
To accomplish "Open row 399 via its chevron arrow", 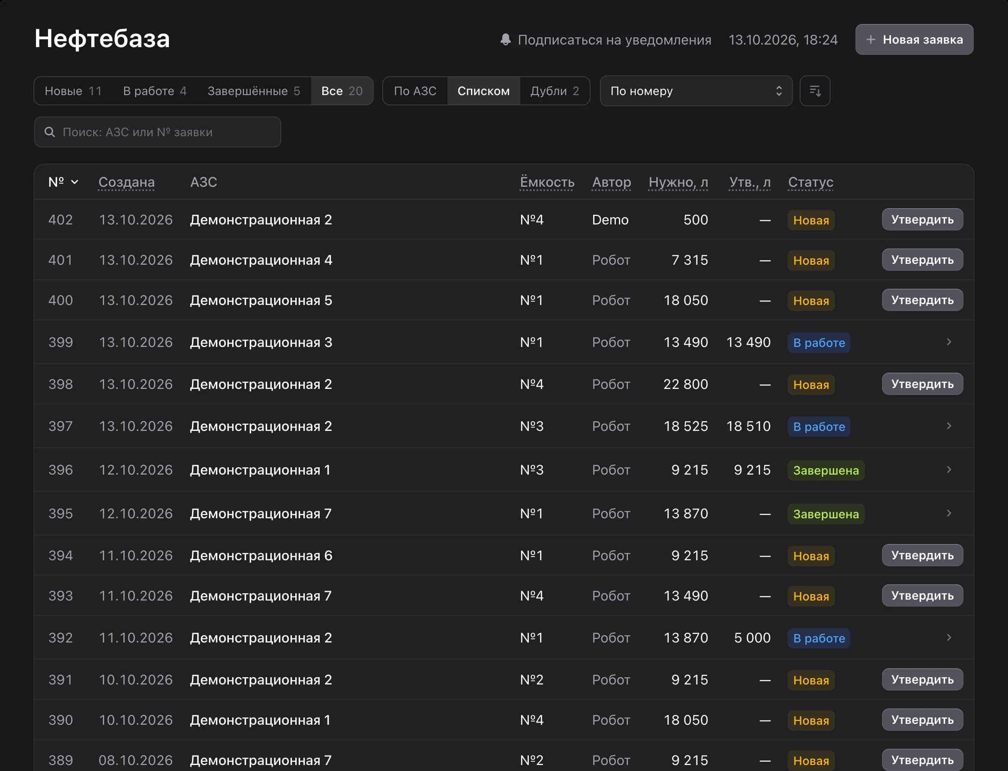I will pos(949,342).
